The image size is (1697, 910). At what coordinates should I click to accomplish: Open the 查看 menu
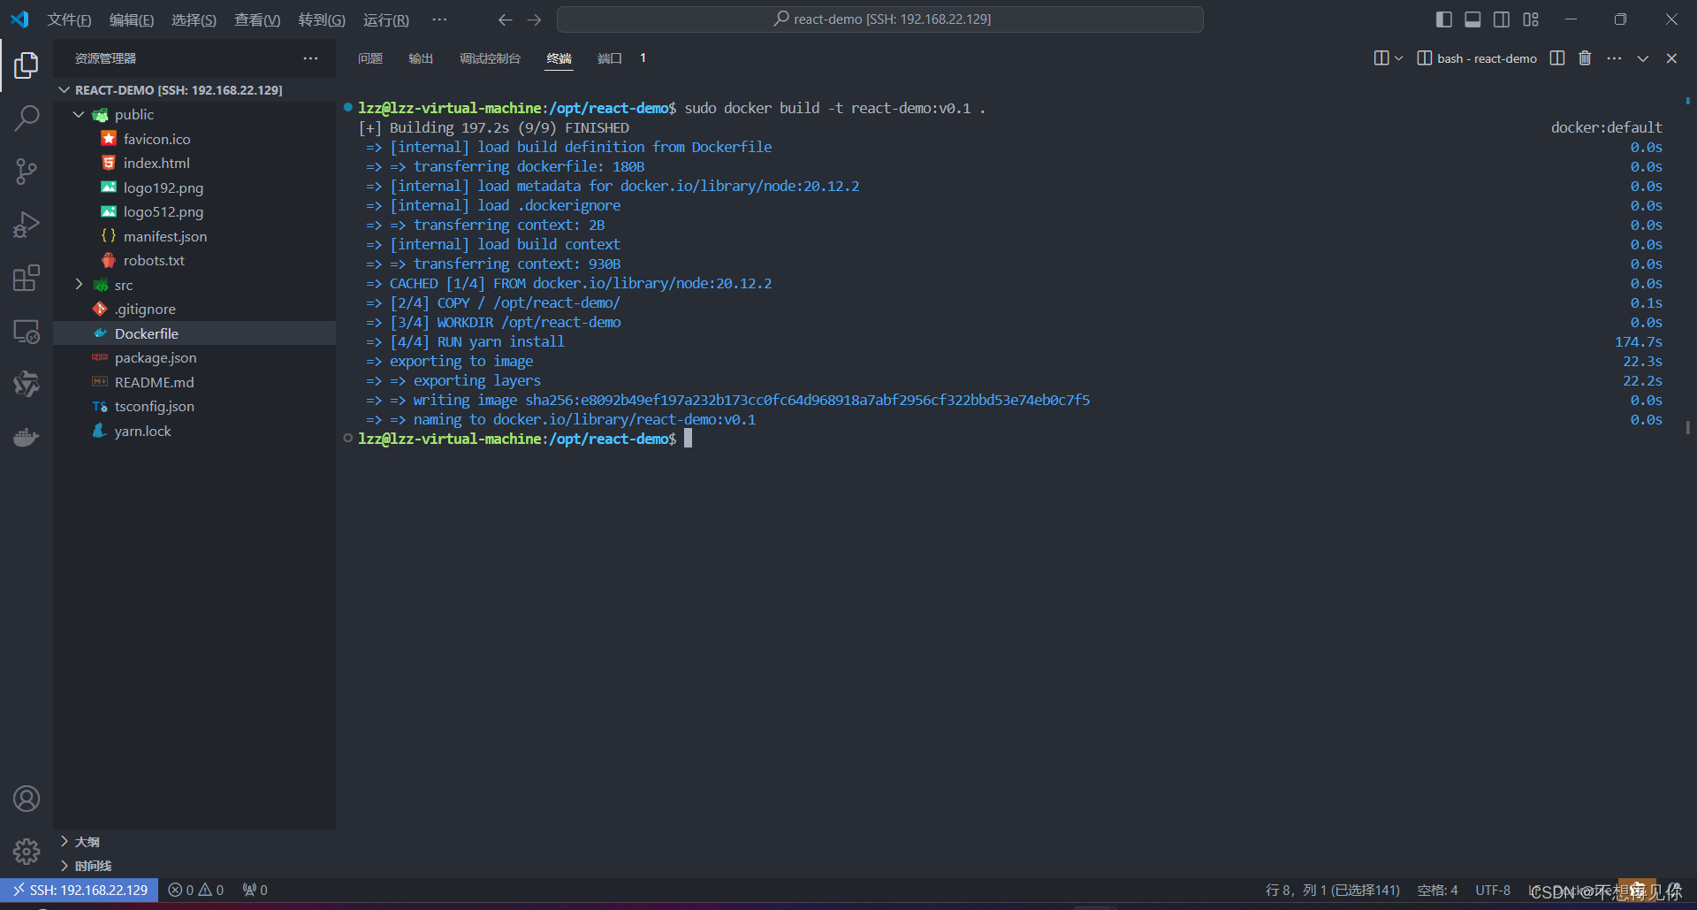[x=257, y=19]
